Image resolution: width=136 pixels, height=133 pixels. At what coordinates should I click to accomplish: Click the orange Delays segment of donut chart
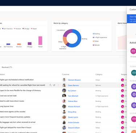[65, 41]
